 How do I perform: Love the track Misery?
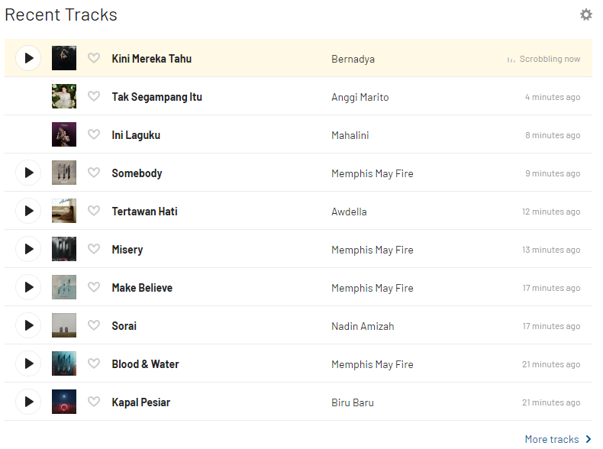point(94,249)
